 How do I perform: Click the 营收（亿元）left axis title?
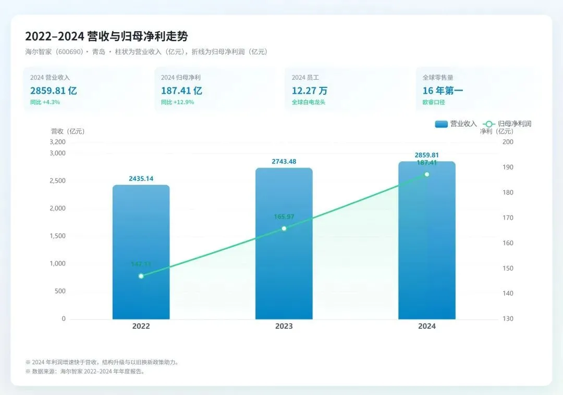click(68, 132)
